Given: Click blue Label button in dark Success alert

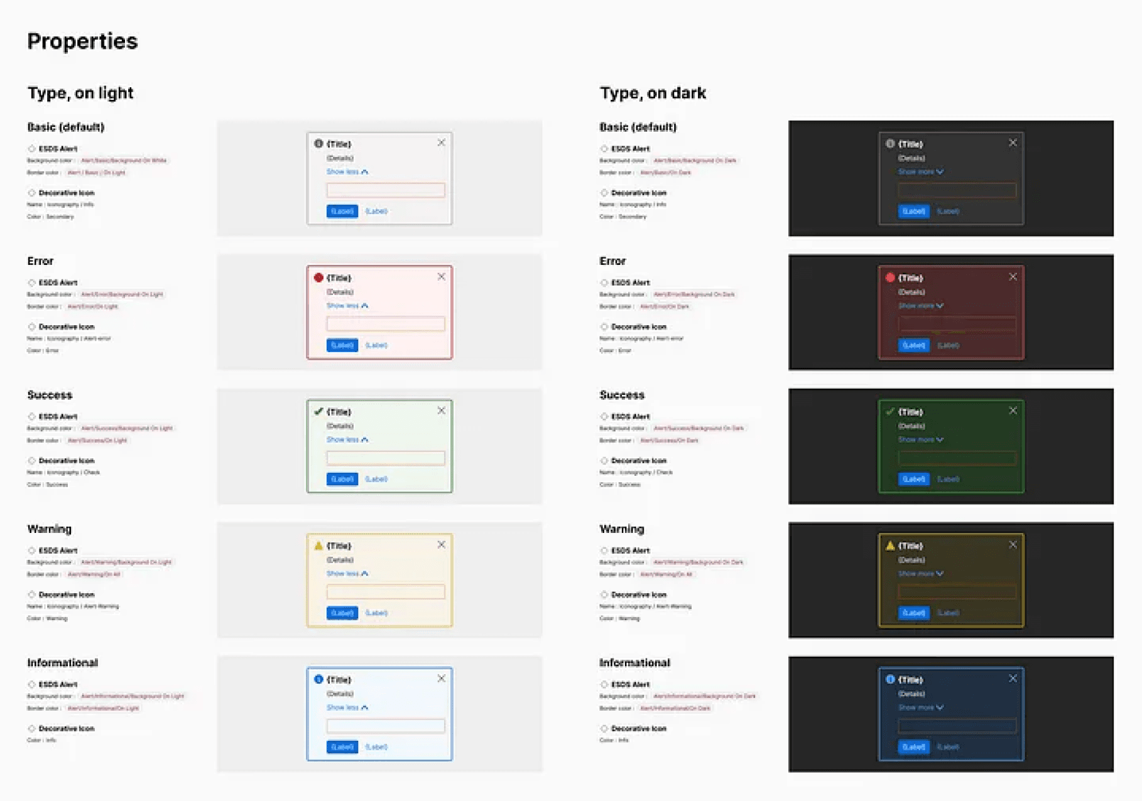Looking at the screenshot, I should pos(914,479).
